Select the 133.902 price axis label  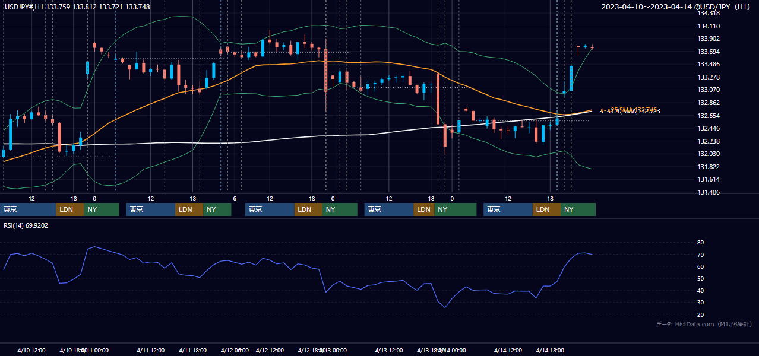[x=709, y=39]
